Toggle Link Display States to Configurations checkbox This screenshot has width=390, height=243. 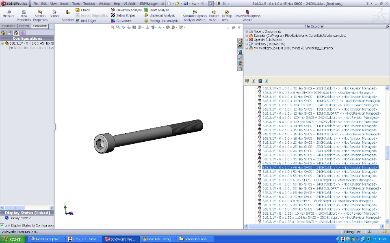click(2, 226)
